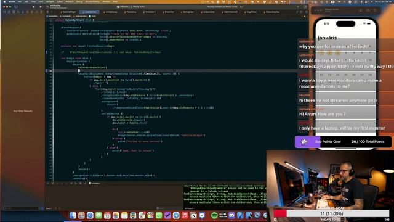Viewport: 394px width, 222px height.
Task: Open the Debug navigator
Action: [32, 12]
